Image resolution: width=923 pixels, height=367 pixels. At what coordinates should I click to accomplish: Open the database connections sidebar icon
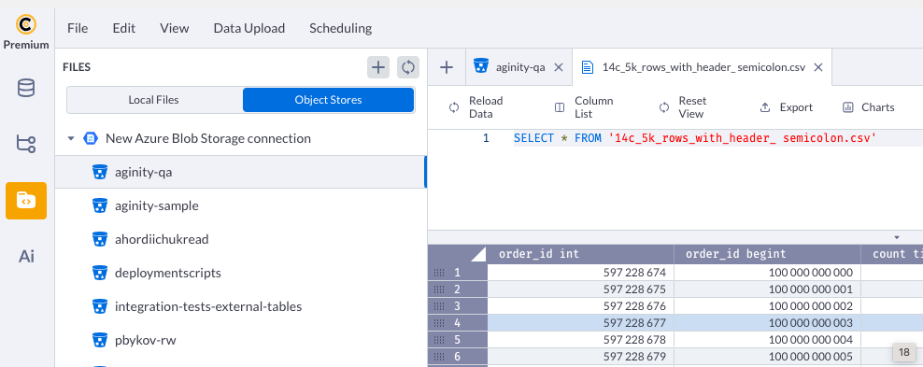click(26, 88)
